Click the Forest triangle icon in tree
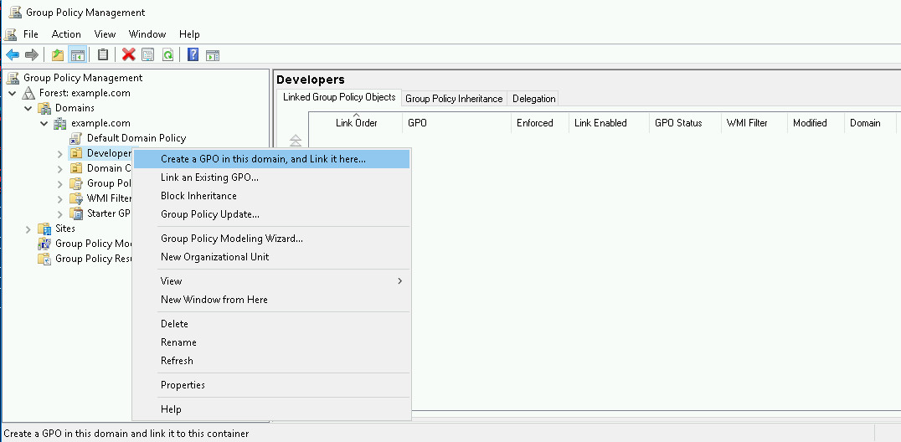The height and width of the screenshot is (442, 901). (x=28, y=93)
